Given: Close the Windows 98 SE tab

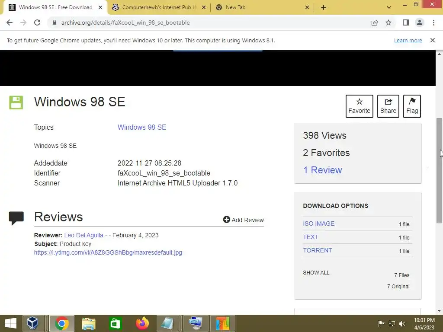Looking at the screenshot, I should pos(100,7).
